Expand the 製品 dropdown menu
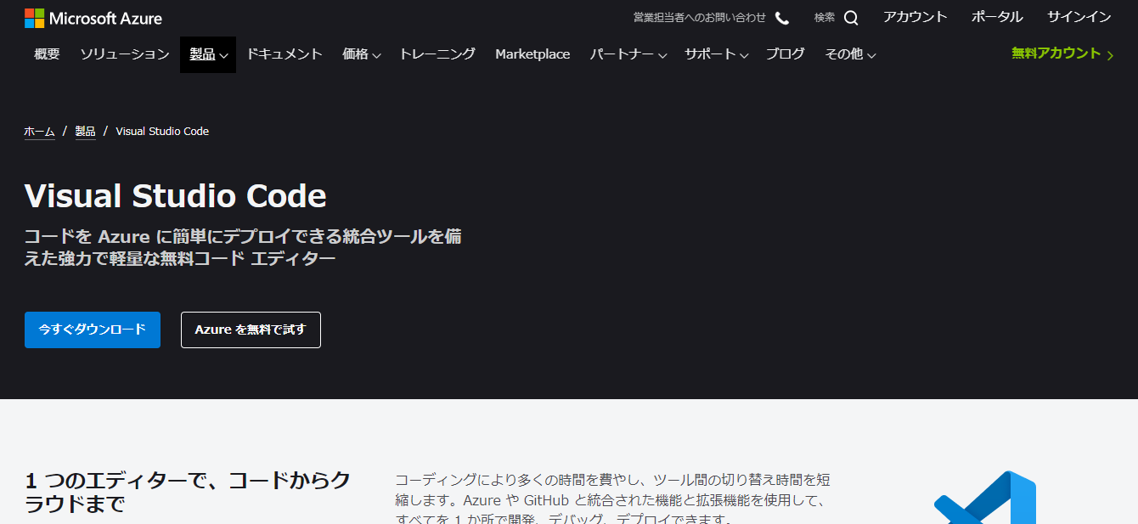1138x524 pixels. (208, 54)
